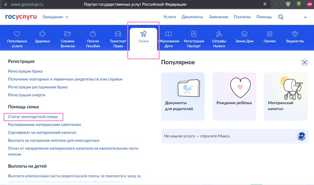The image size is (314, 185).
Task: Open the browser three-dot menu
Action: 276,4
